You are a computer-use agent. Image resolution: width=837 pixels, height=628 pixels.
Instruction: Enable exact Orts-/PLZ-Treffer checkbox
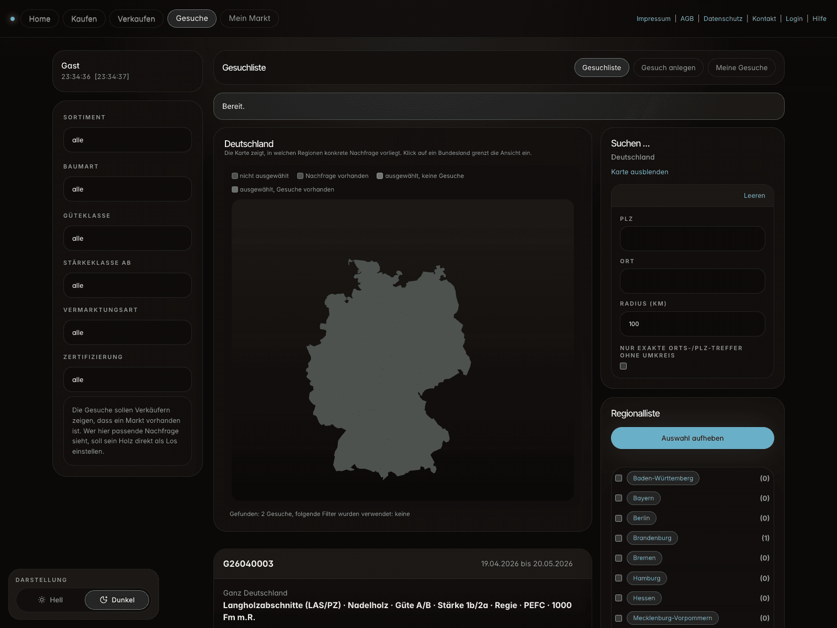click(623, 366)
